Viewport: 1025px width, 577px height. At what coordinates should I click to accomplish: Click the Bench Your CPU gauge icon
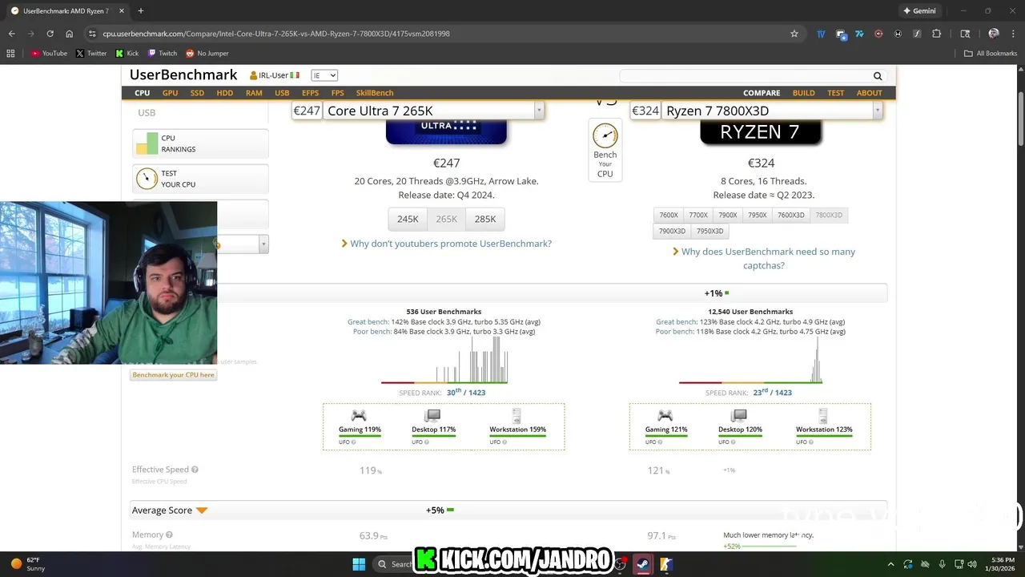(x=605, y=135)
